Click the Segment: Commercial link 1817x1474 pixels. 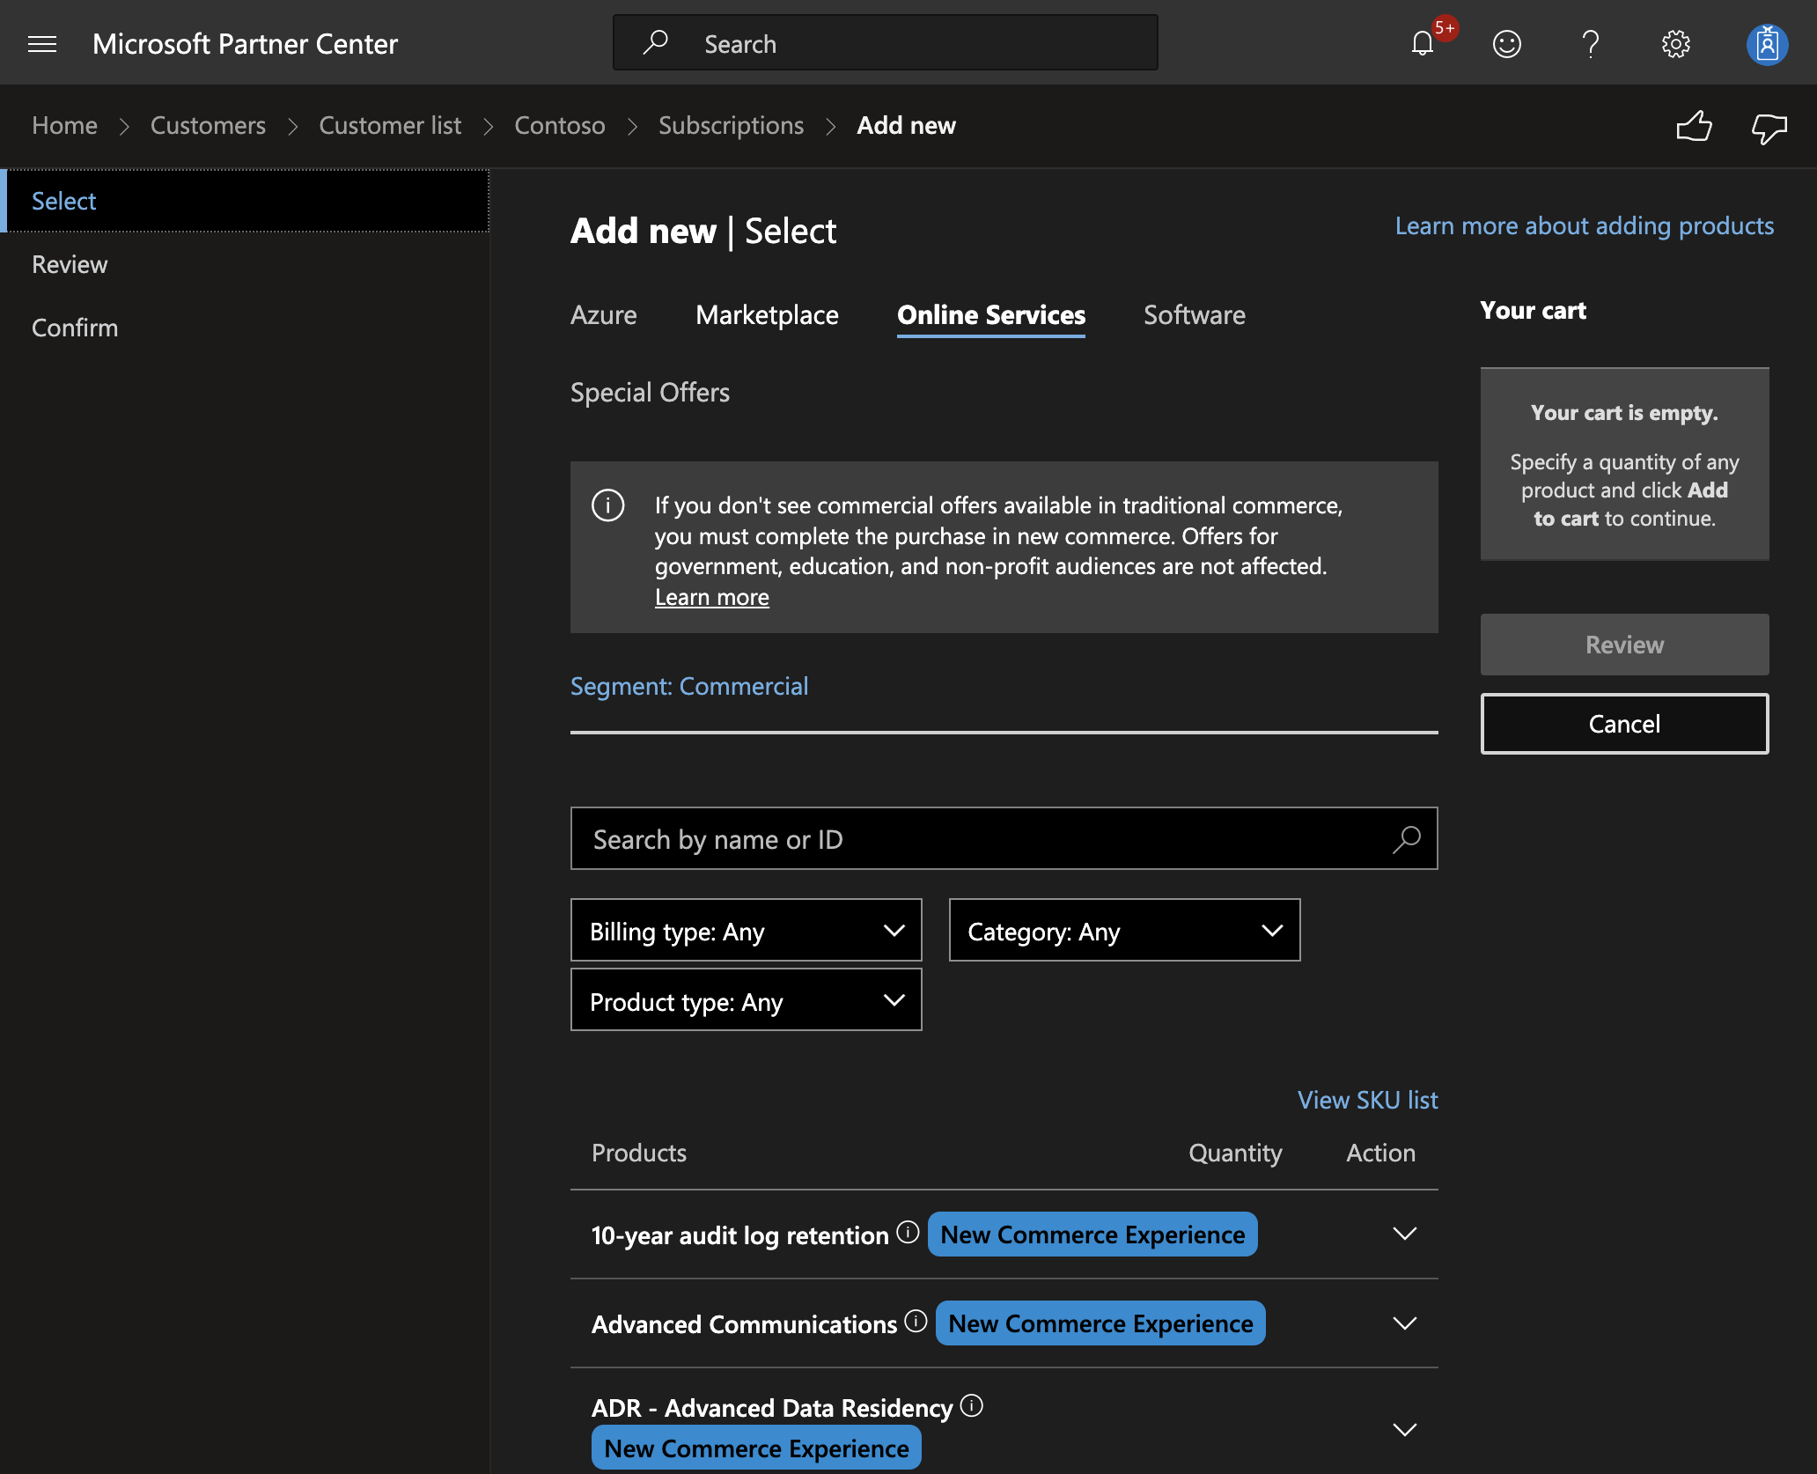pos(689,686)
